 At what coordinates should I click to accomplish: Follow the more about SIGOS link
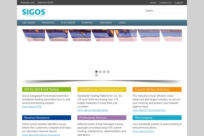pos(143,131)
